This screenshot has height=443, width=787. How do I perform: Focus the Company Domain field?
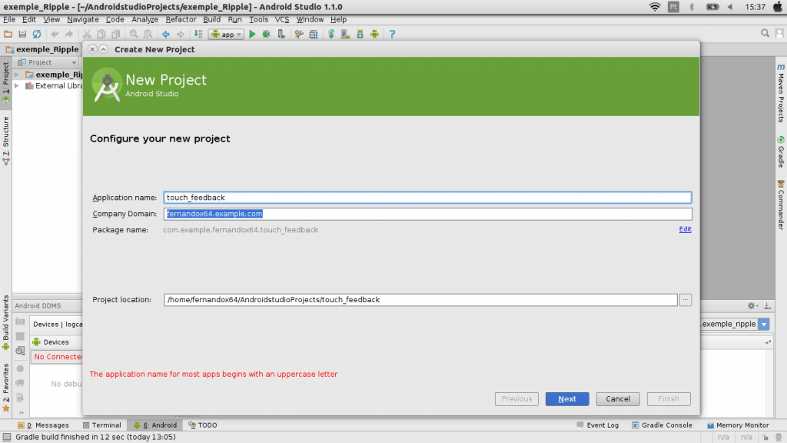point(427,214)
